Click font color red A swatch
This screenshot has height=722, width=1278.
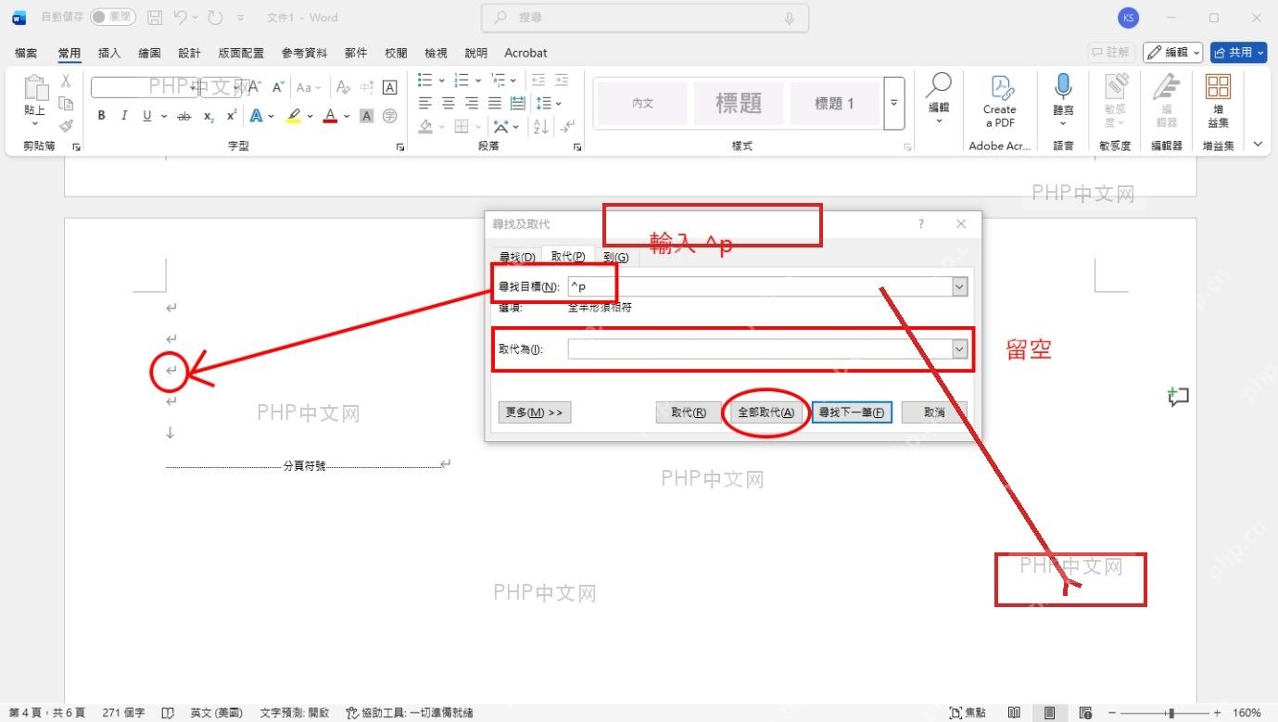330,116
